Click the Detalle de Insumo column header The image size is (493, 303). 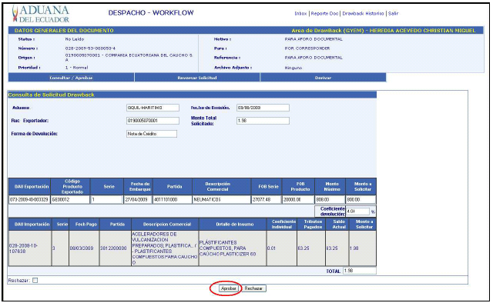point(233,225)
